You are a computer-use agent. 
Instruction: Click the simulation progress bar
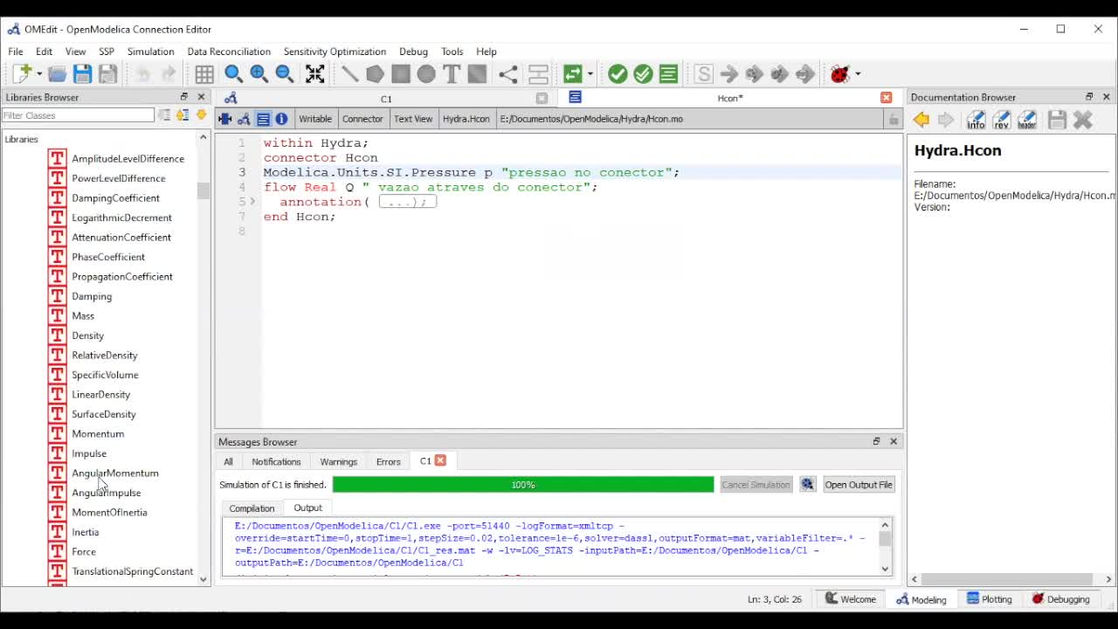(523, 485)
